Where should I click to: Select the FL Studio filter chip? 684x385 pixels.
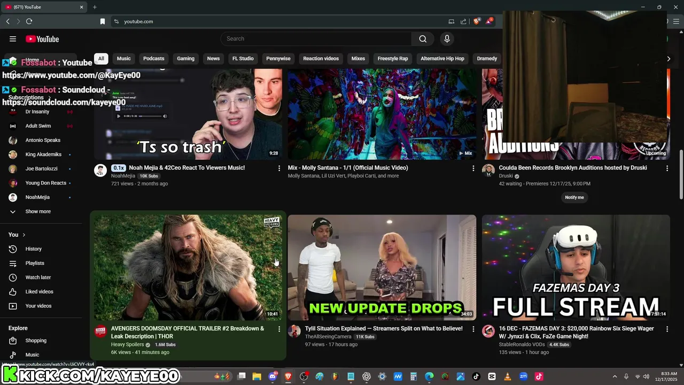(x=243, y=59)
